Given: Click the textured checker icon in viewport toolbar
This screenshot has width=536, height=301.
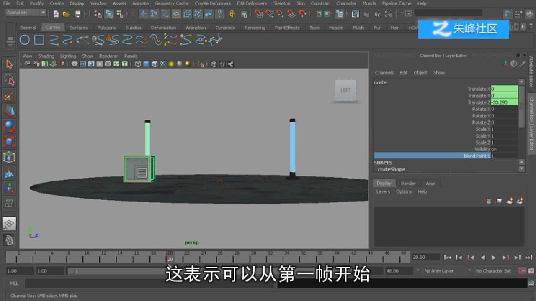Looking at the screenshot, I should tap(163, 64).
